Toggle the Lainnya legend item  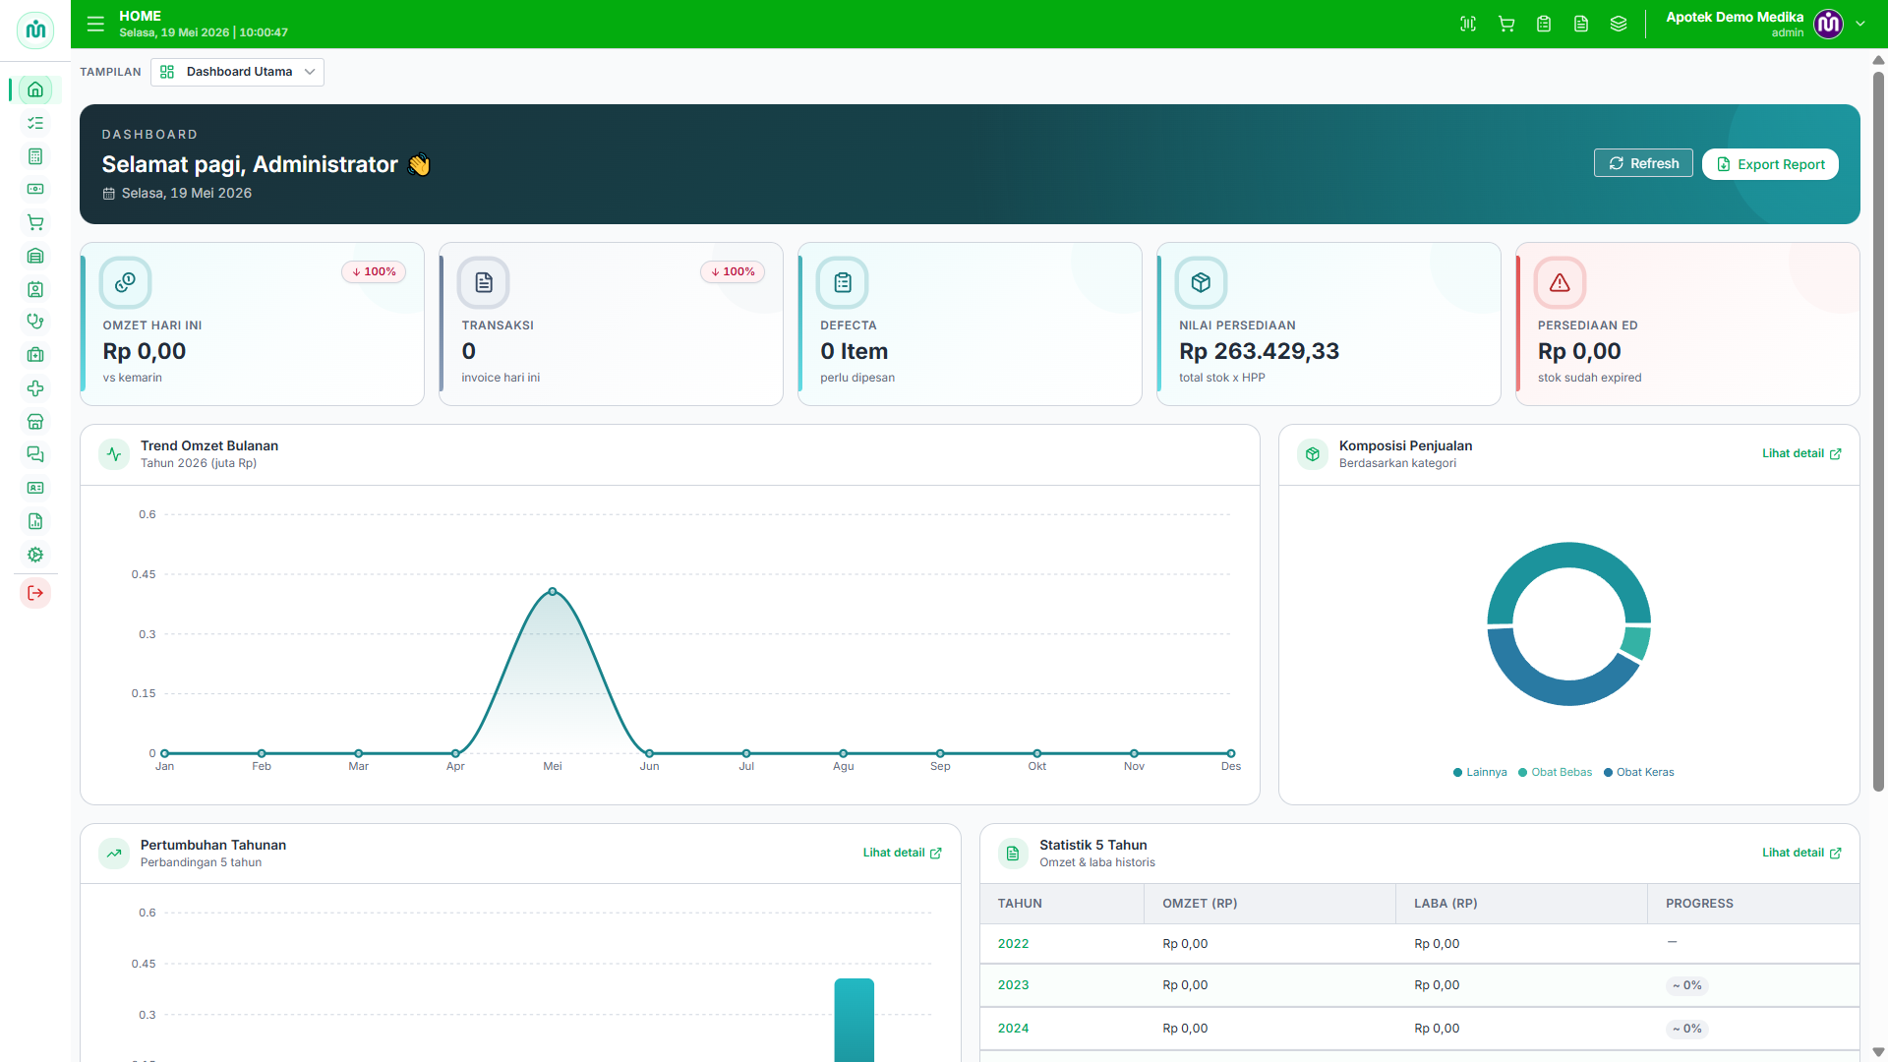(1480, 772)
